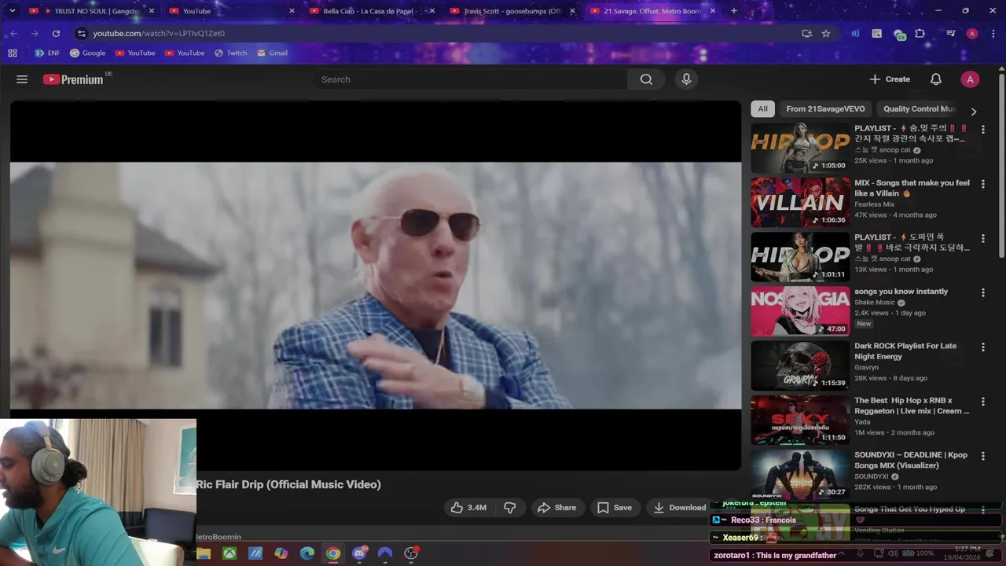Open Google Chrome taskbar icon

click(333, 553)
